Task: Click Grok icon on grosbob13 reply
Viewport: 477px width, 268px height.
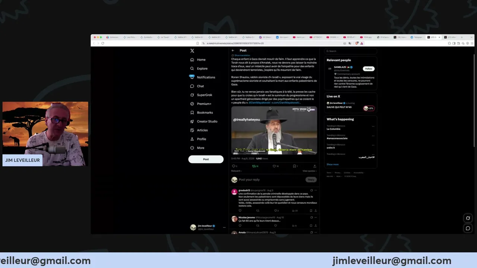Action: coord(312,191)
